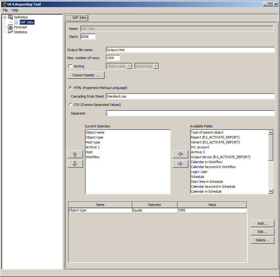Collapse the Definition tree node
This screenshot has width=280, height=277.
[x=5, y=17]
